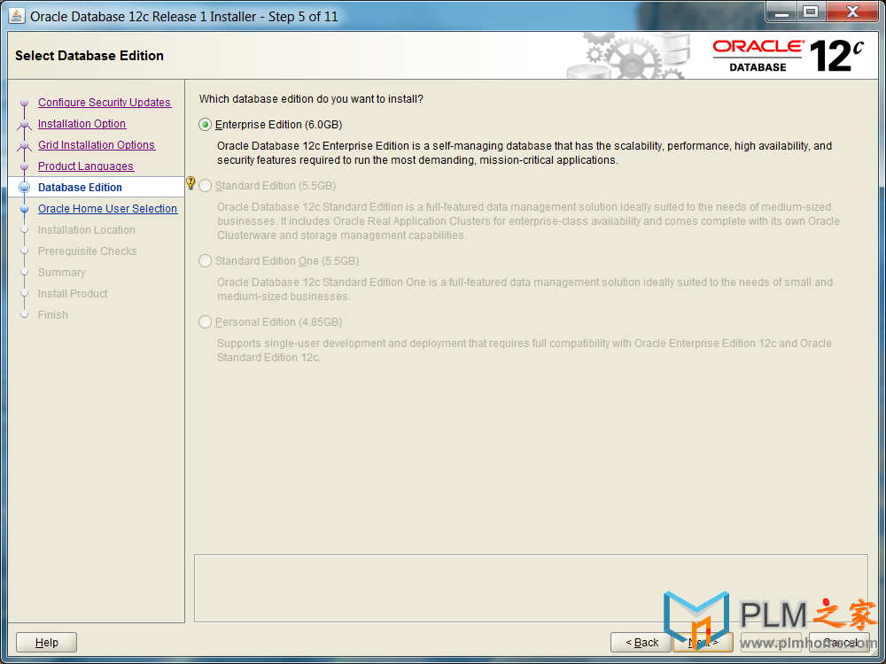The height and width of the screenshot is (664, 886).
Task: Select the current Database Edition step
Action: pos(81,188)
